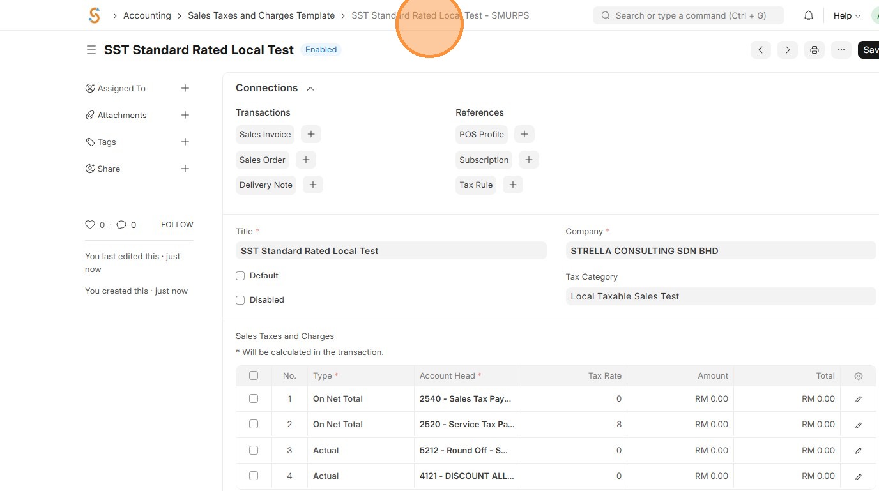Tick the Disabled checkbox
The width and height of the screenshot is (879, 491).
click(240, 300)
